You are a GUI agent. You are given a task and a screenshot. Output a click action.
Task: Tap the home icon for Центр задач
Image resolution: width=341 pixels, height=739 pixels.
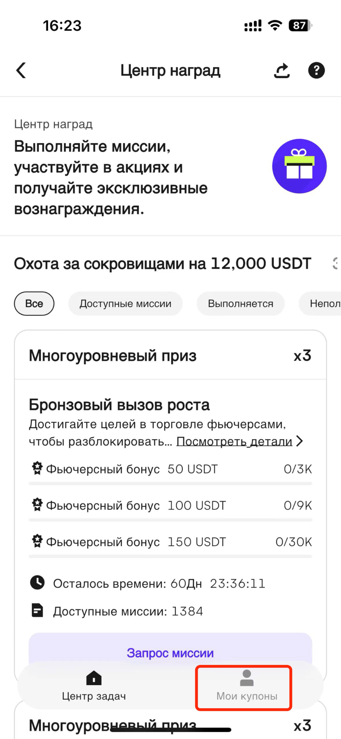(94, 678)
